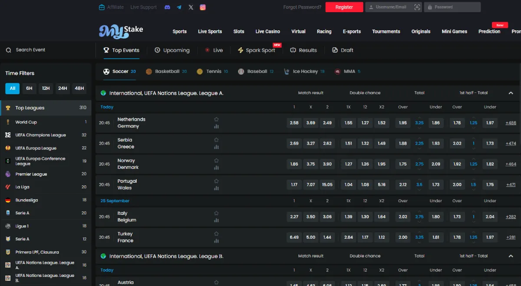The height and width of the screenshot is (286, 521).
Task: Bet on Netherlands win odds 2.58
Action: 294,123
